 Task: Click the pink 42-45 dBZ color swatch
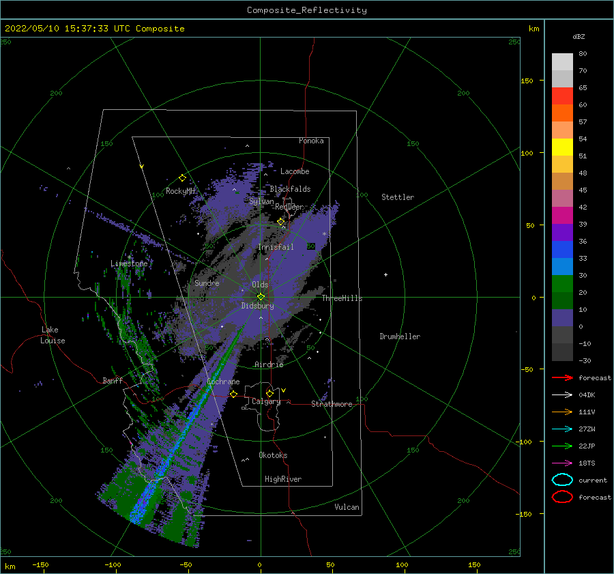click(x=562, y=199)
